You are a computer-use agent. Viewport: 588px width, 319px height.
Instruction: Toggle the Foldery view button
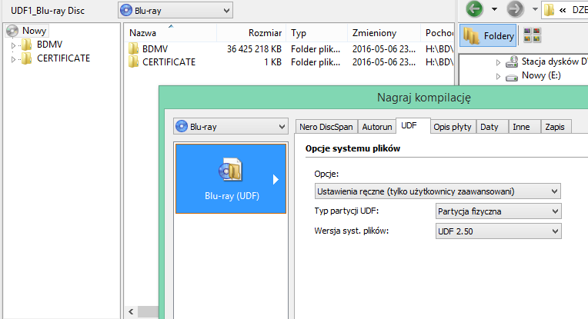pos(488,35)
